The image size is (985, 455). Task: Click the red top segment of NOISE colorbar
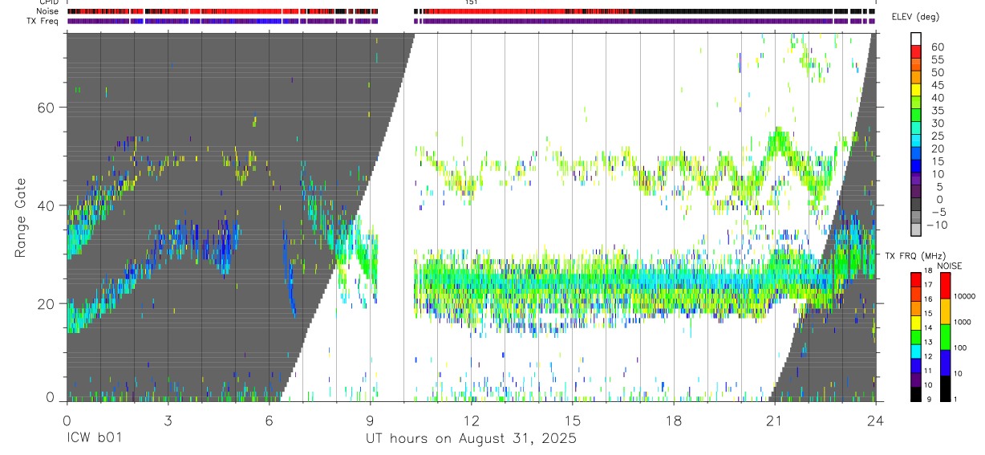tap(945, 286)
